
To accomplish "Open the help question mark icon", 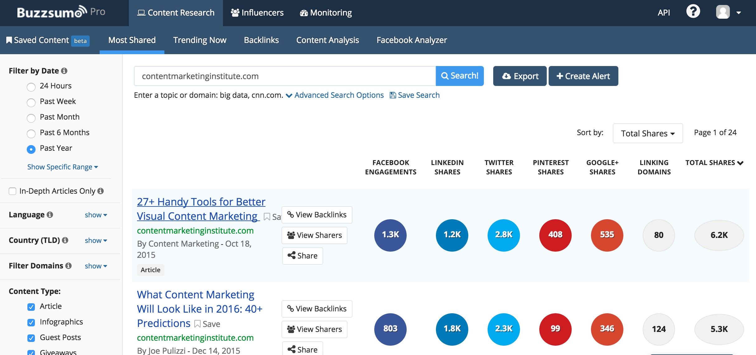I will tap(693, 12).
